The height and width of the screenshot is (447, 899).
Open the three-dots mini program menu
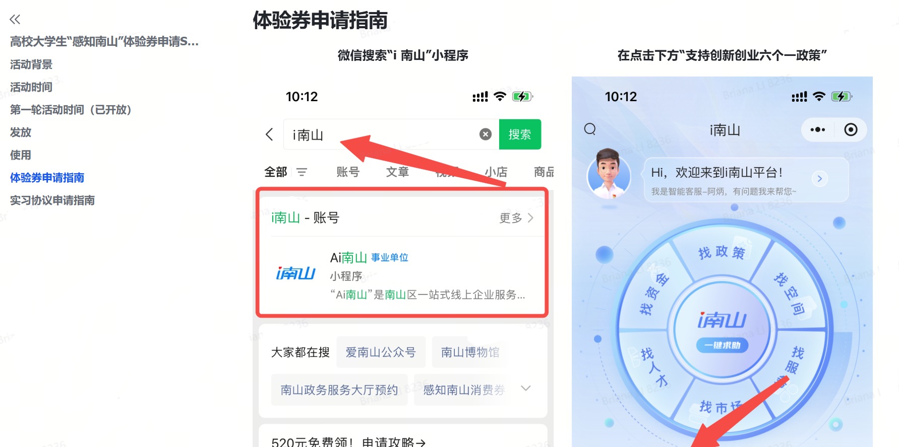tap(817, 130)
